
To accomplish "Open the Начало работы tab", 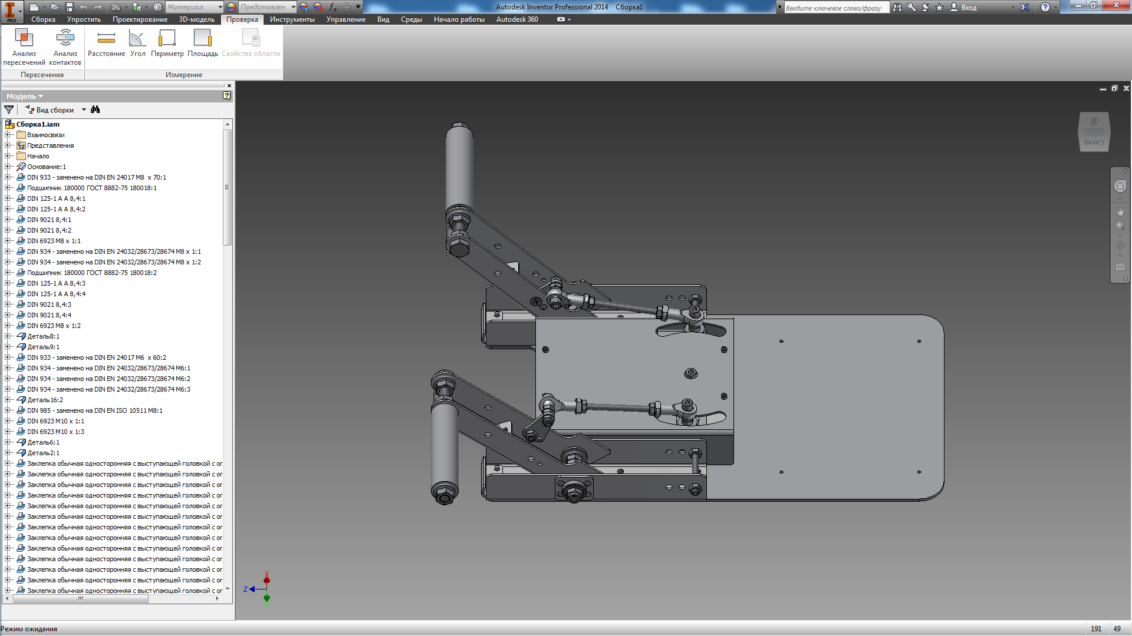I will [x=459, y=19].
